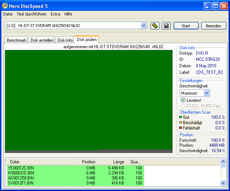
Task: Click the red Fehlerhaft legend square
Action: coord(180,128)
